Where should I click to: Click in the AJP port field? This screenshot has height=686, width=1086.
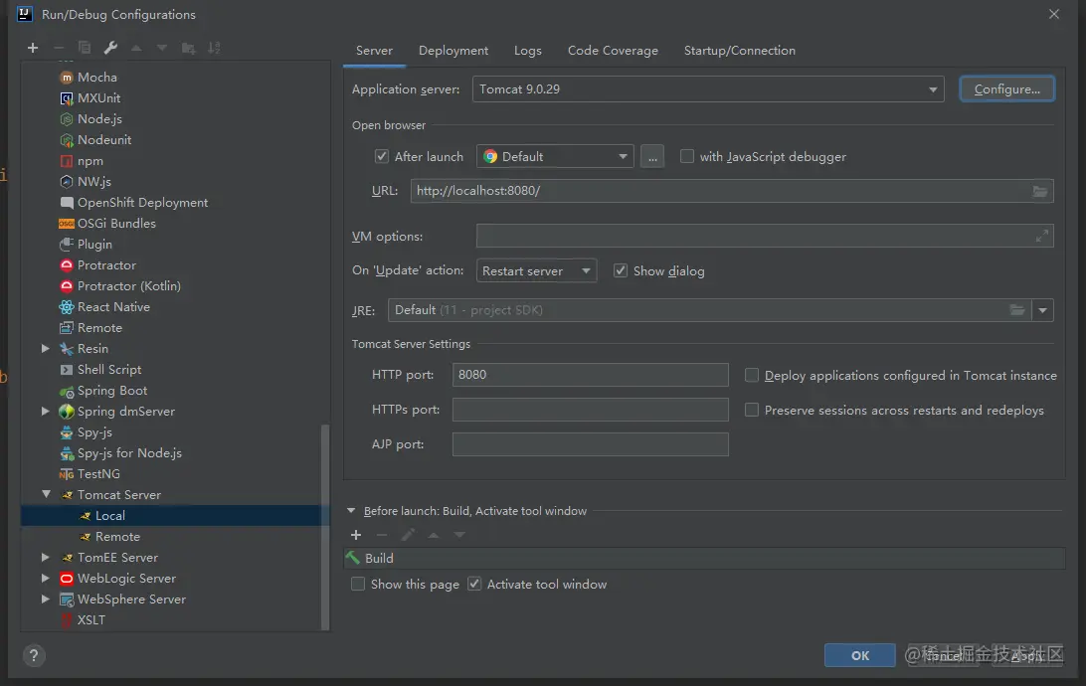click(590, 444)
